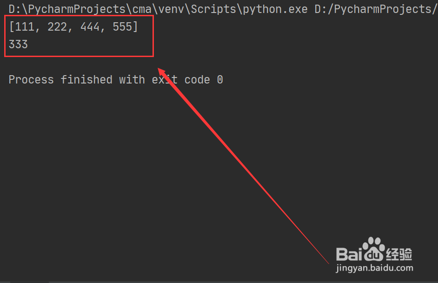Click the 333 output line

click(19, 45)
